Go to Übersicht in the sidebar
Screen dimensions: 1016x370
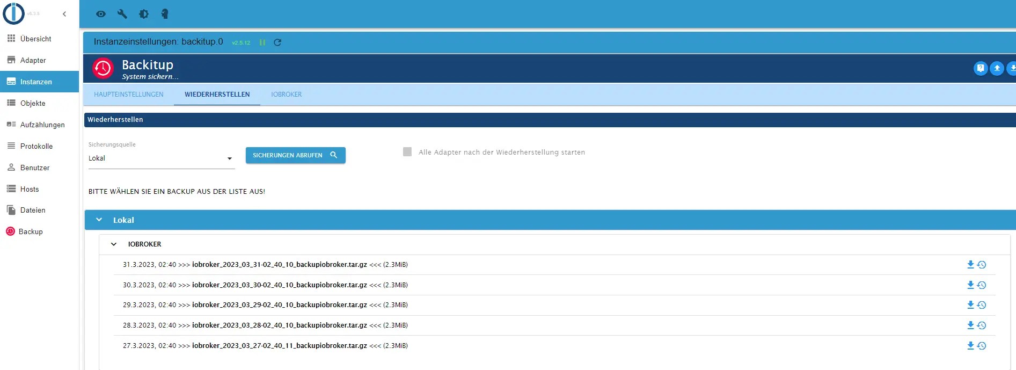[x=40, y=39]
